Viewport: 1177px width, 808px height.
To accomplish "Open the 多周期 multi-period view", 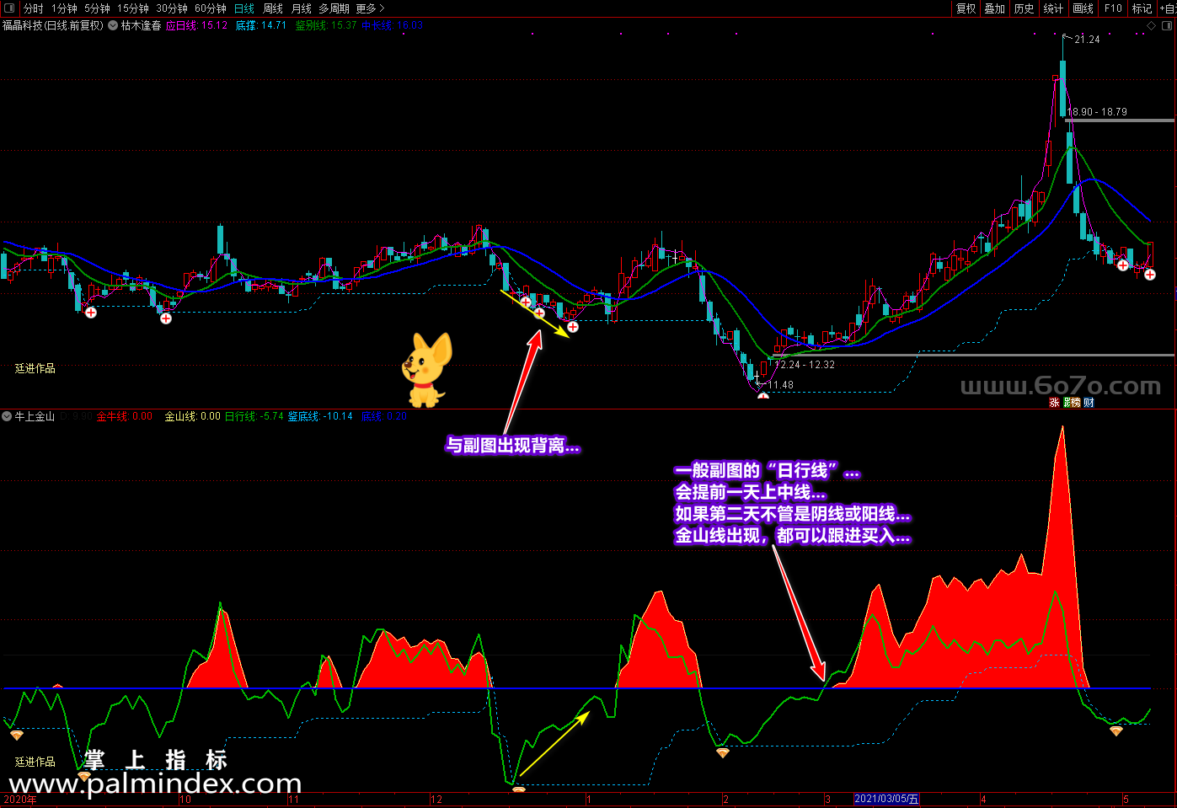I will click(x=334, y=8).
